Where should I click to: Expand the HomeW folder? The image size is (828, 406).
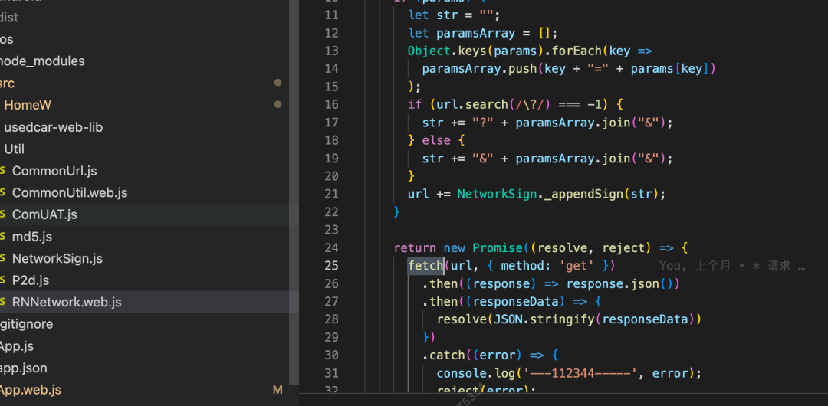[28, 105]
